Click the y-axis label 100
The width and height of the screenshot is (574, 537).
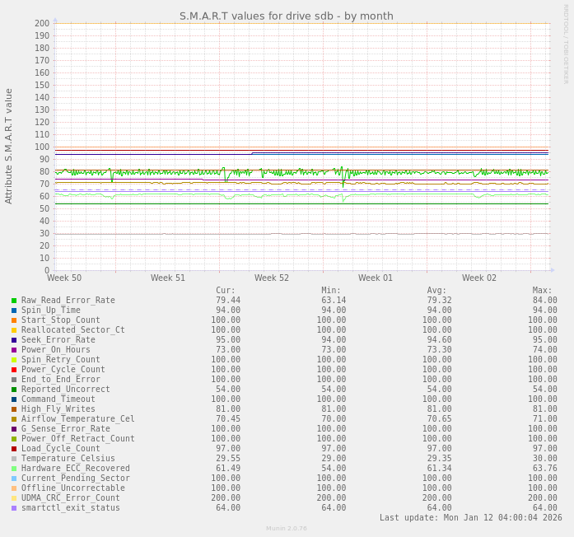point(42,147)
